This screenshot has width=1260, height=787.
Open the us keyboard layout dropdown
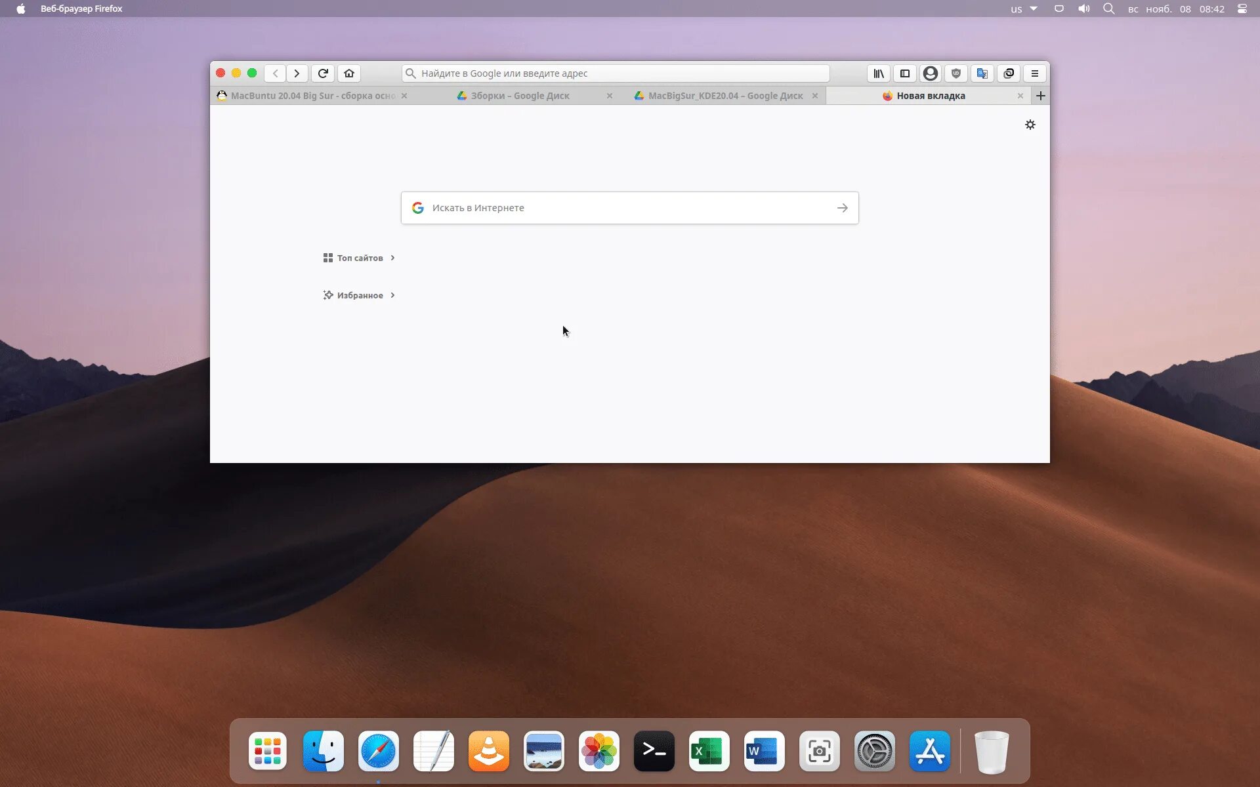click(x=1024, y=9)
